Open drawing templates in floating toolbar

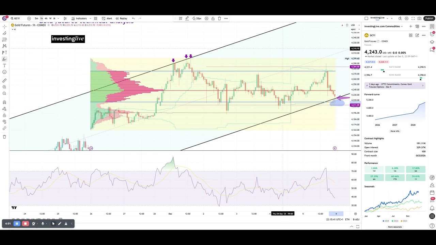click(x=181, y=18)
